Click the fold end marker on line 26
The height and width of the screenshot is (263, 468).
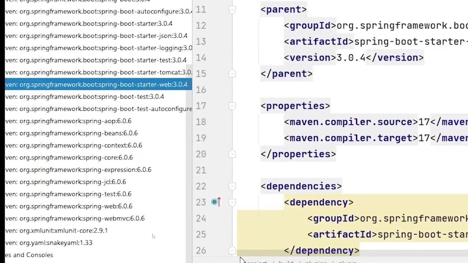(232, 251)
